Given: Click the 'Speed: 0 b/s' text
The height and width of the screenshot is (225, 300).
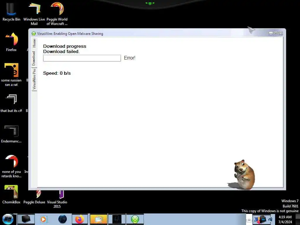Looking at the screenshot, I should [x=57, y=73].
